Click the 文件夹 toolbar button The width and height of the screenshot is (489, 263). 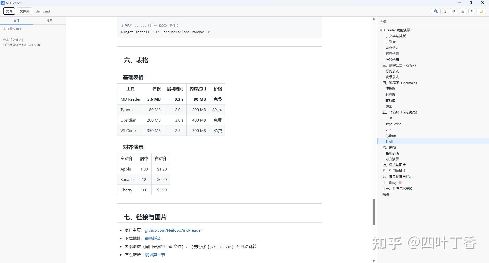tap(25, 11)
